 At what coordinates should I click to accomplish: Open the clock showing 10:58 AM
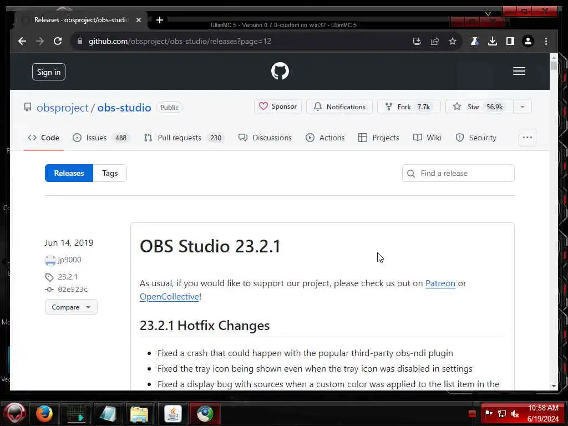pos(542,413)
